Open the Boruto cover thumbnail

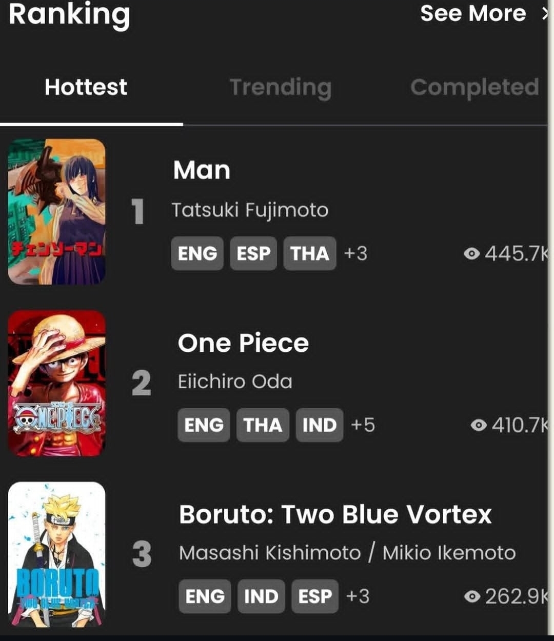click(x=57, y=554)
